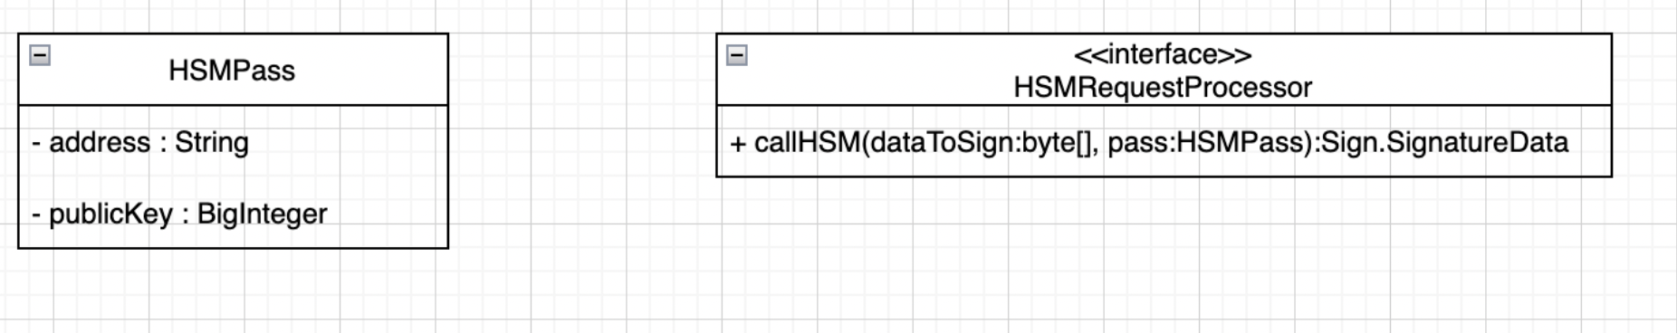
Task: Collapse the HSMRequestProcessor interface box
Action: tap(737, 55)
